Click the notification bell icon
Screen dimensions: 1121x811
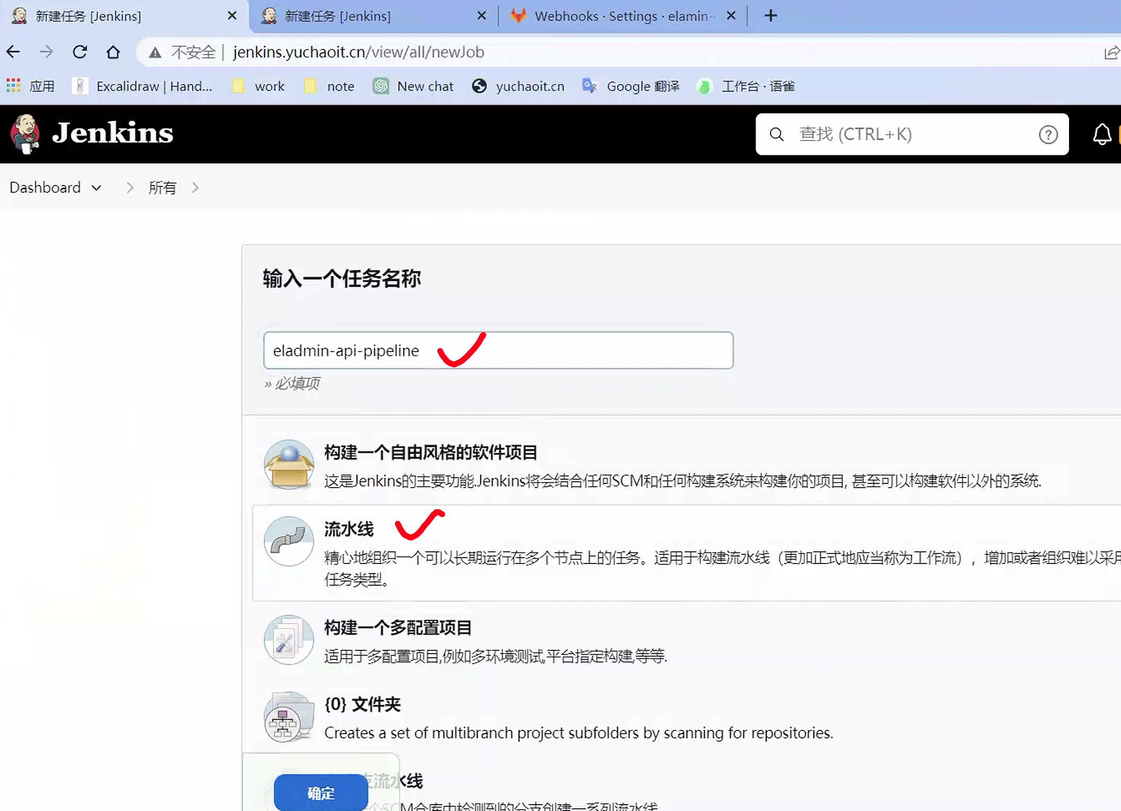click(1101, 134)
